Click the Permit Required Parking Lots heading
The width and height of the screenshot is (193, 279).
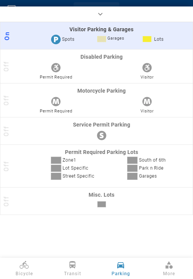click(101, 152)
